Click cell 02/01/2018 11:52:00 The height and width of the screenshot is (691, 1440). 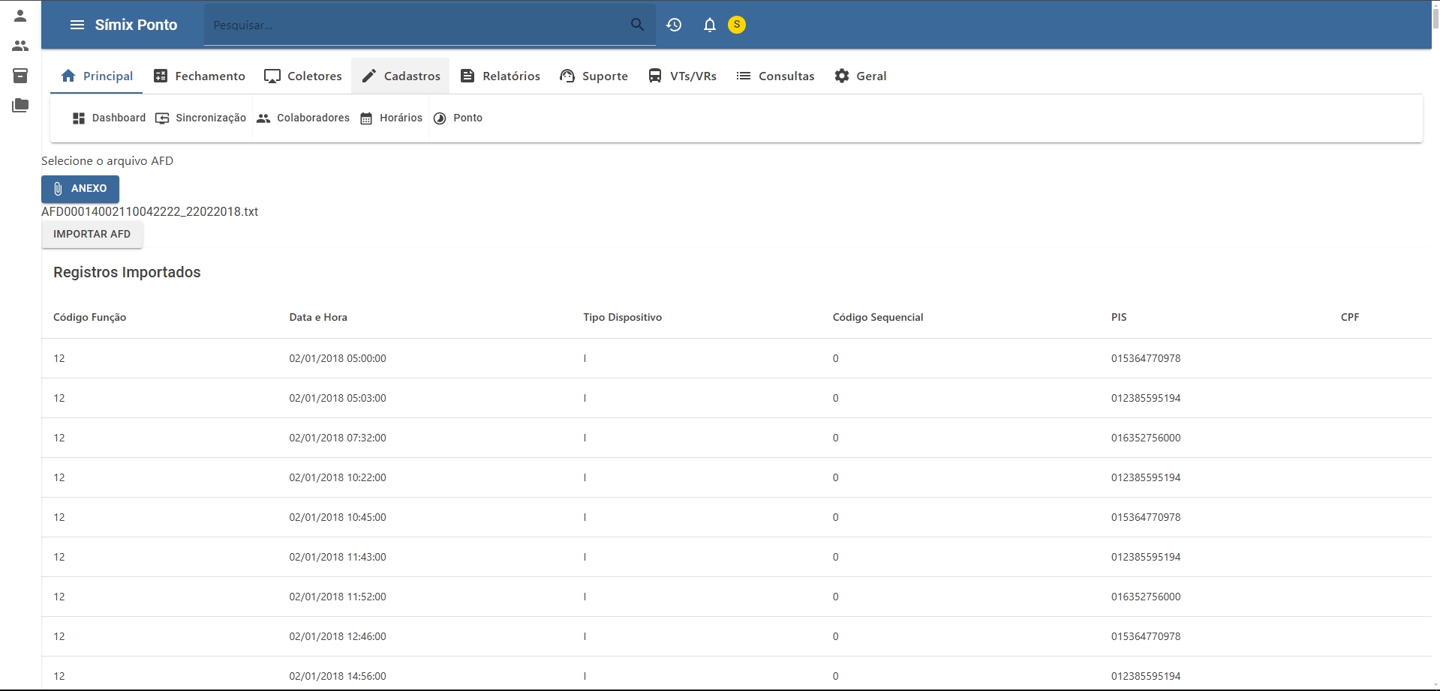[x=338, y=597]
